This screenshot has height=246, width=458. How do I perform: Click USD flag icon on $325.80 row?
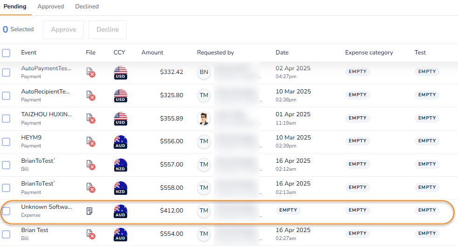[x=121, y=95]
